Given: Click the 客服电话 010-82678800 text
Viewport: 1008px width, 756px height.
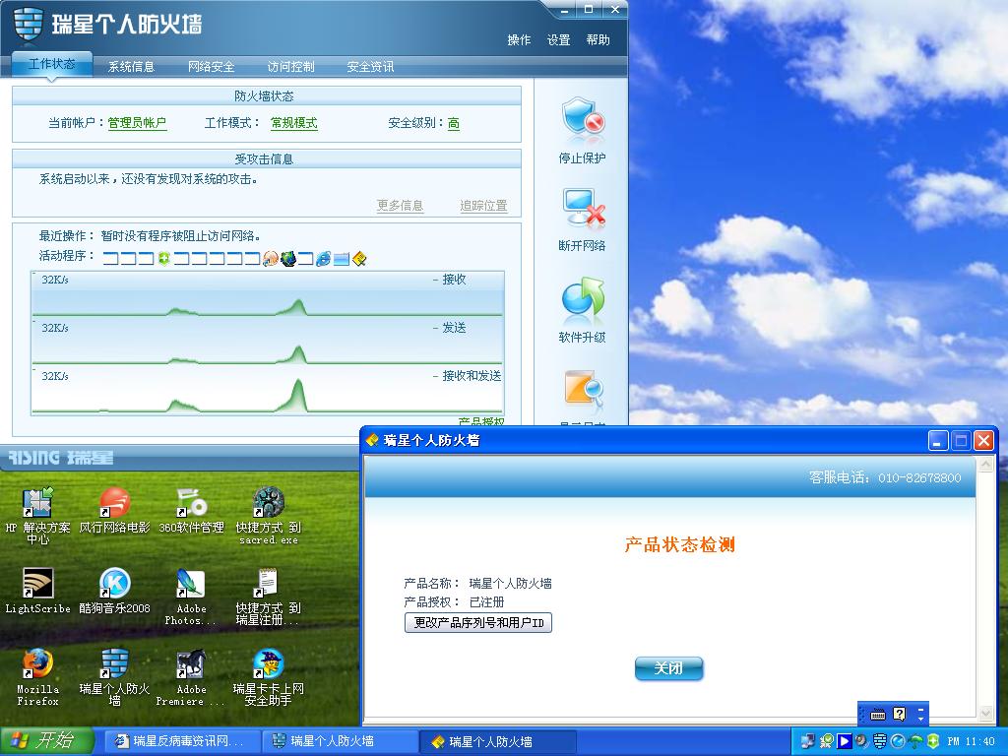Looking at the screenshot, I should pyautogui.click(x=885, y=477).
